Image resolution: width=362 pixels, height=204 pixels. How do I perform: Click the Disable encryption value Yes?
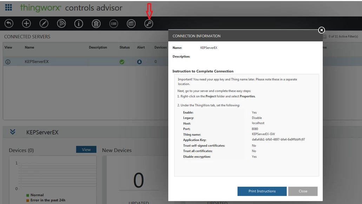pyautogui.click(x=254, y=157)
